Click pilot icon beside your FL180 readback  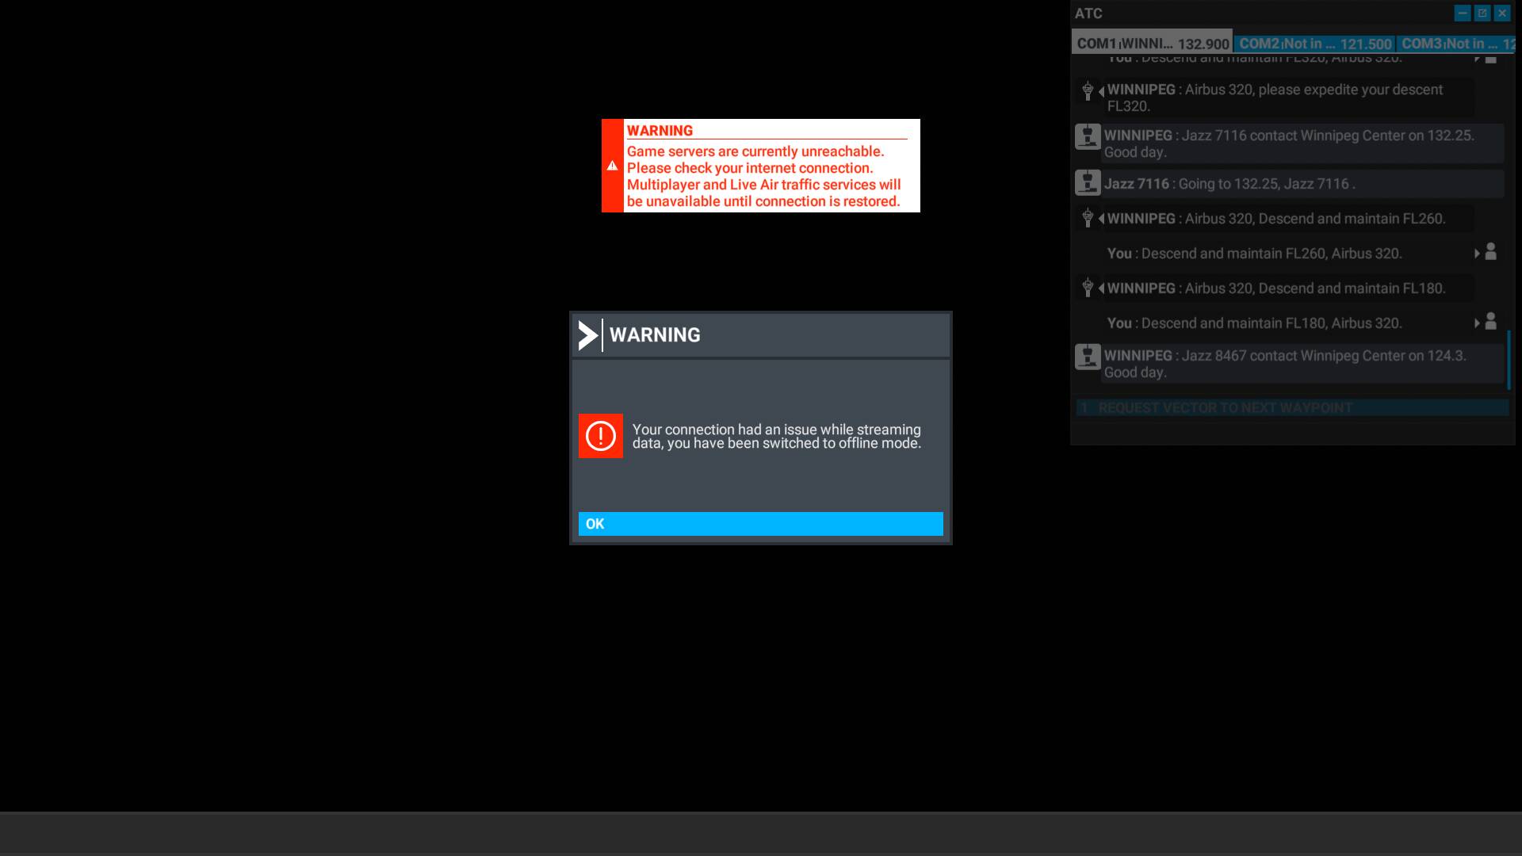[x=1490, y=322]
